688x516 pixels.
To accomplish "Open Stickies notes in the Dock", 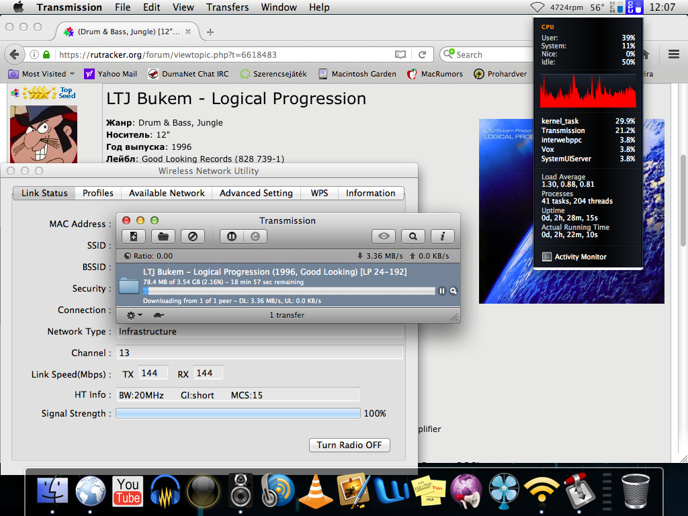I will 428,491.
